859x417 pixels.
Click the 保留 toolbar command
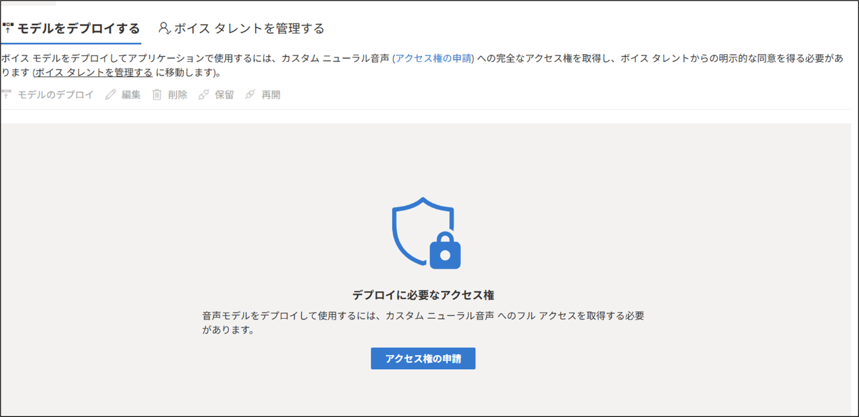point(216,95)
